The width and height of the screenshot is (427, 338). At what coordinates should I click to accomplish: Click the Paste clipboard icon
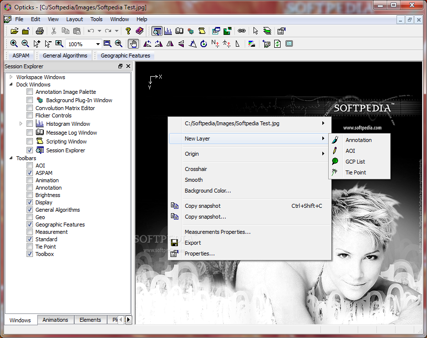[x=77, y=31]
